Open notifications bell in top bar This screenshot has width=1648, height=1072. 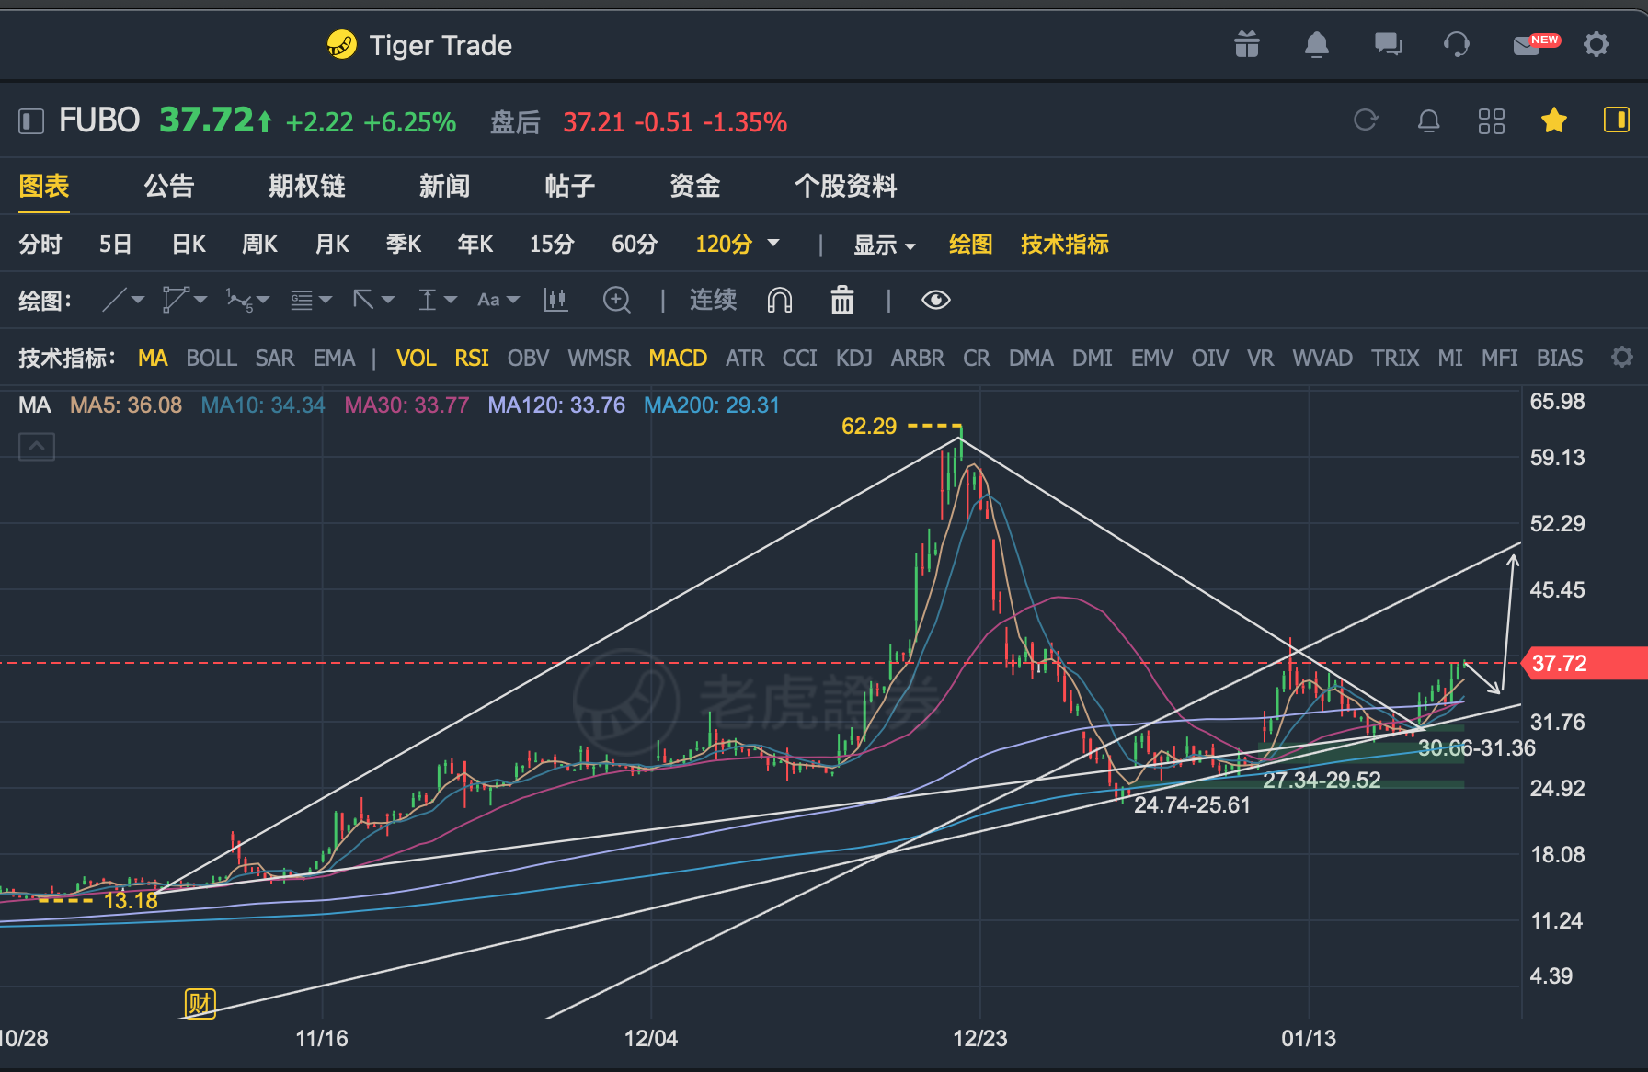click(x=1317, y=44)
